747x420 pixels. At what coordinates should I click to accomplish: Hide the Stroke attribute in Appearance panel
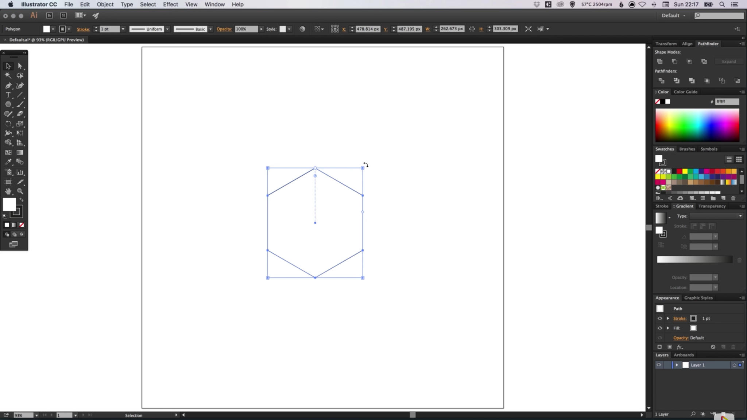(x=660, y=318)
